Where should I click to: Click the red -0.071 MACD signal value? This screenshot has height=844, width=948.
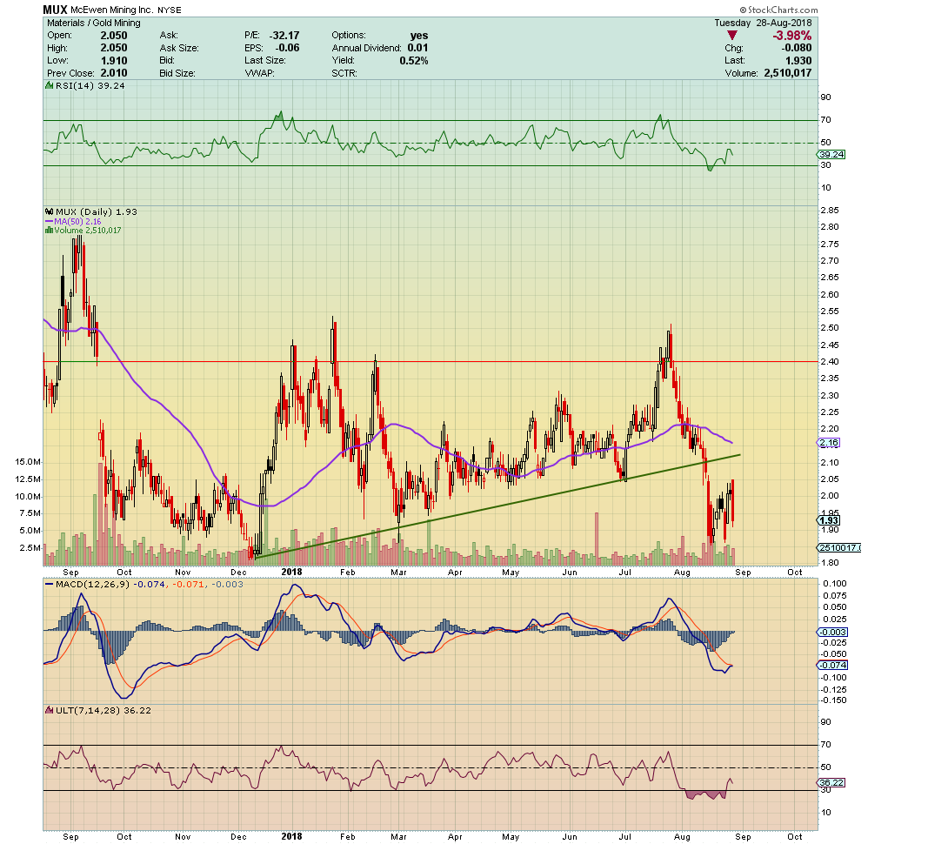(x=186, y=585)
